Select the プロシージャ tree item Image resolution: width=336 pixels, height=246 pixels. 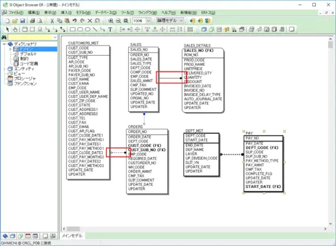[x=25, y=79]
